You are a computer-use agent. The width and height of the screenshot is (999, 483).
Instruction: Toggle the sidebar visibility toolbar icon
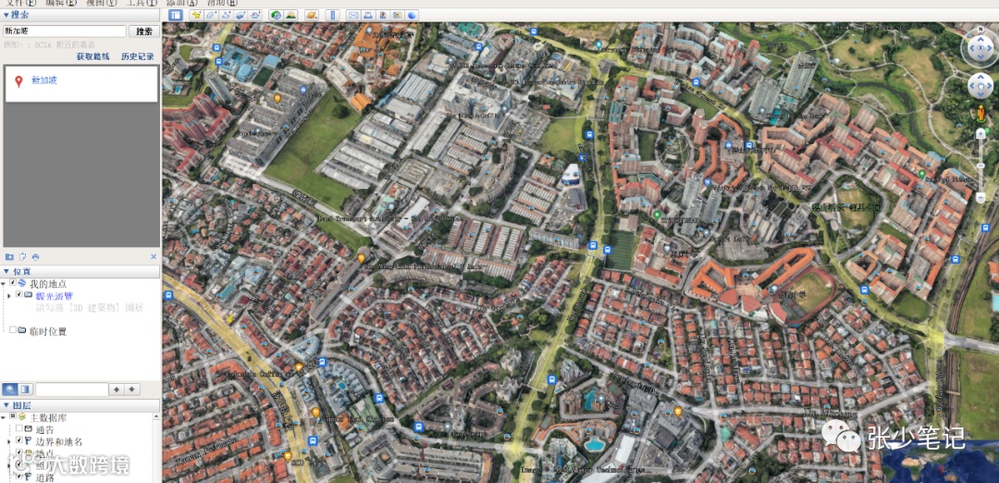pos(175,15)
